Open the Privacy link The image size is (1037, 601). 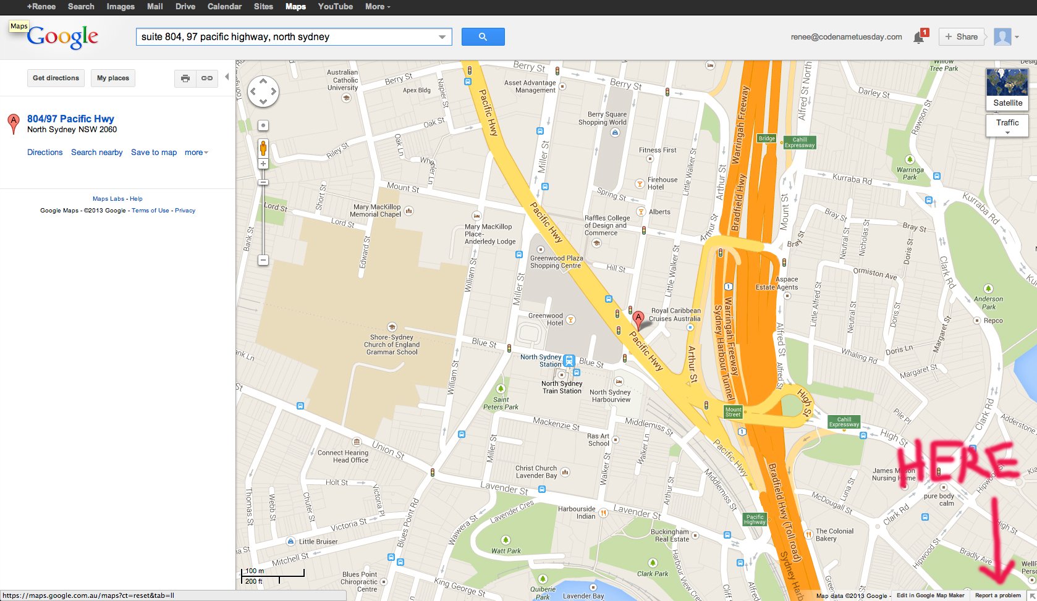pos(185,211)
